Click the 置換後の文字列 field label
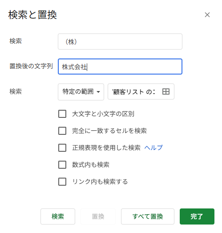222x233 pixels. pos(31,66)
